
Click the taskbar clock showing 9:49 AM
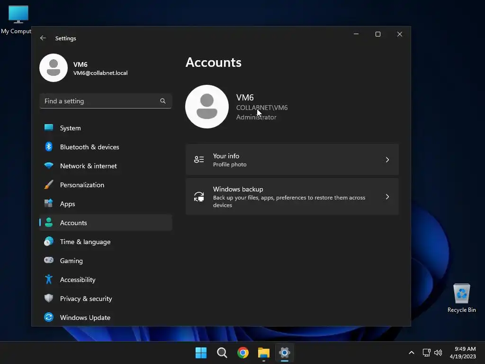point(463,353)
